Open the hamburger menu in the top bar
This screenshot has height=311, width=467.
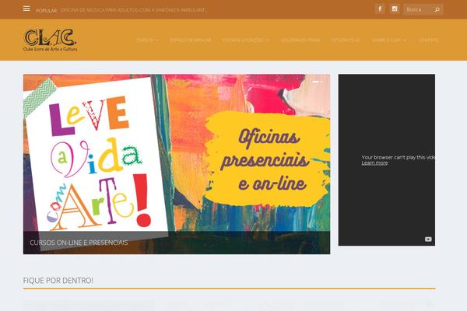click(x=26, y=9)
